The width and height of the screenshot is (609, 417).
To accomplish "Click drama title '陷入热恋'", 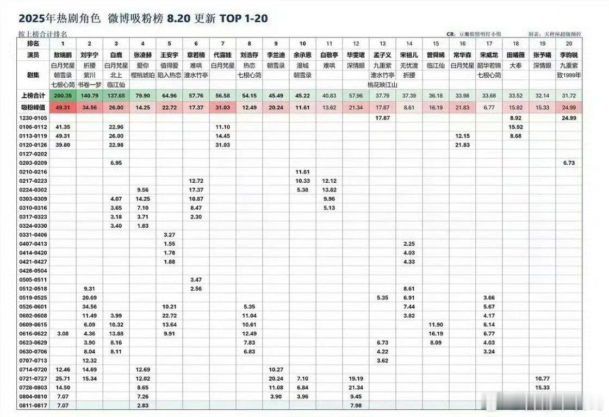I will [169, 75].
